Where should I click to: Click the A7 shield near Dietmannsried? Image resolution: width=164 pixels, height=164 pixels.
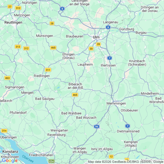pos(127,126)
